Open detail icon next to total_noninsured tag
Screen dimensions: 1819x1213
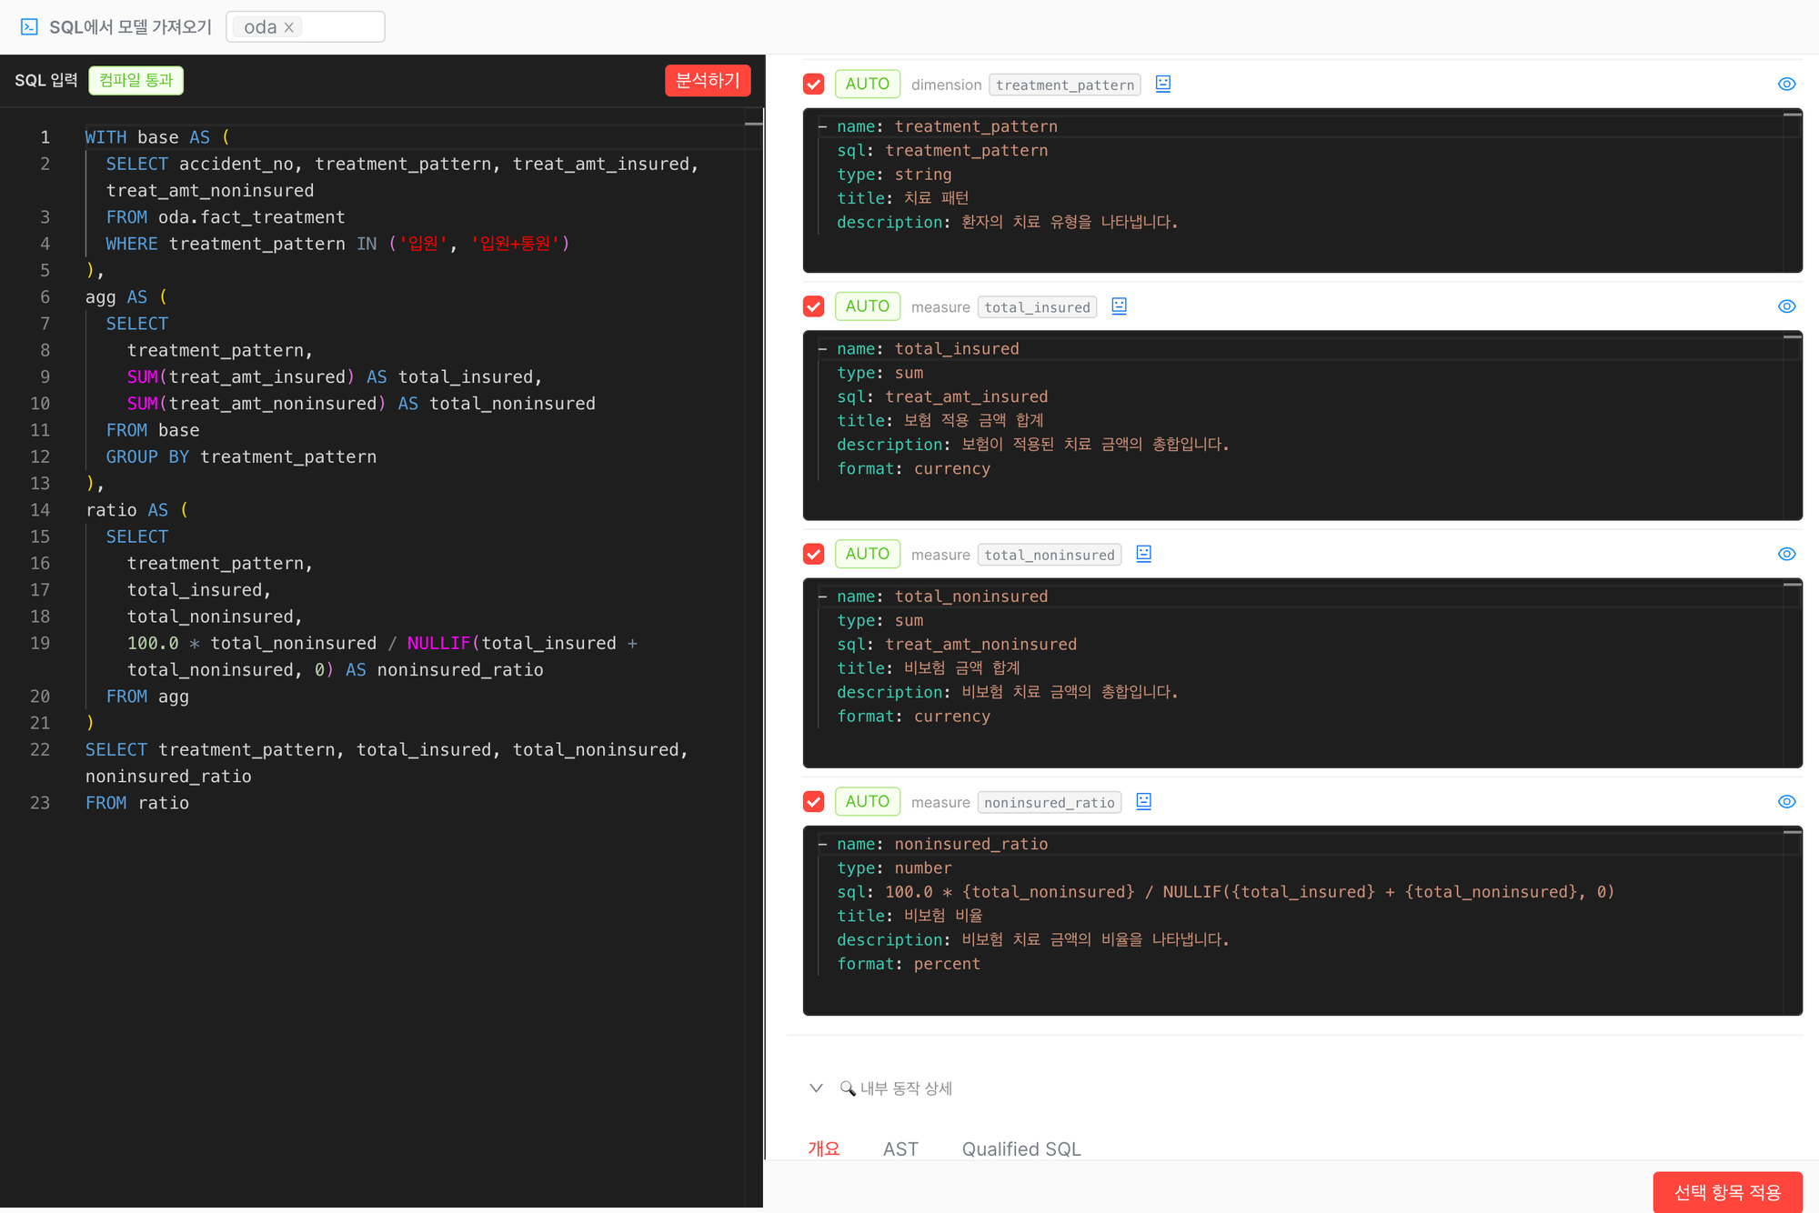(1143, 554)
